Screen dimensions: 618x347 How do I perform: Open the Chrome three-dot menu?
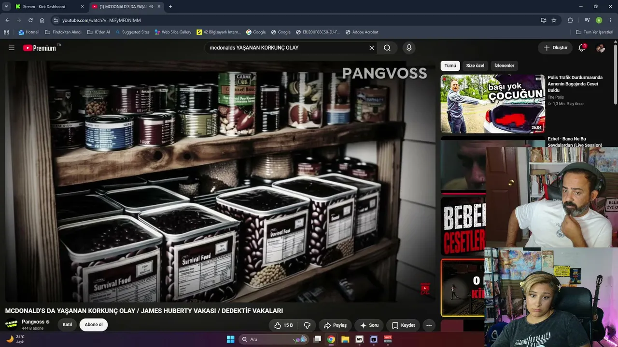610,20
